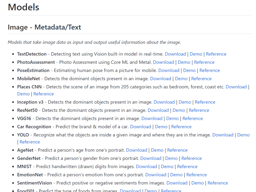Download the ResNet50 model
This screenshot has width=256, height=192.
tap(158, 110)
